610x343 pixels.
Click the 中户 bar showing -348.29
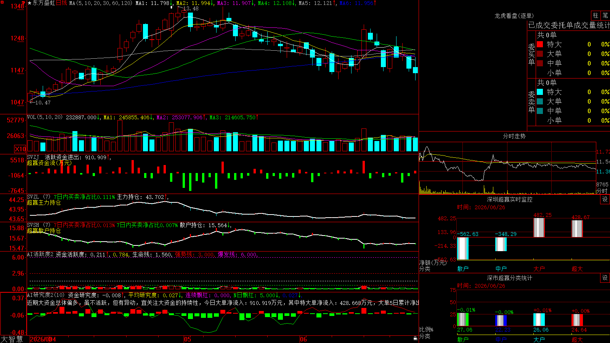pyautogui.click(x=501, y=244)
